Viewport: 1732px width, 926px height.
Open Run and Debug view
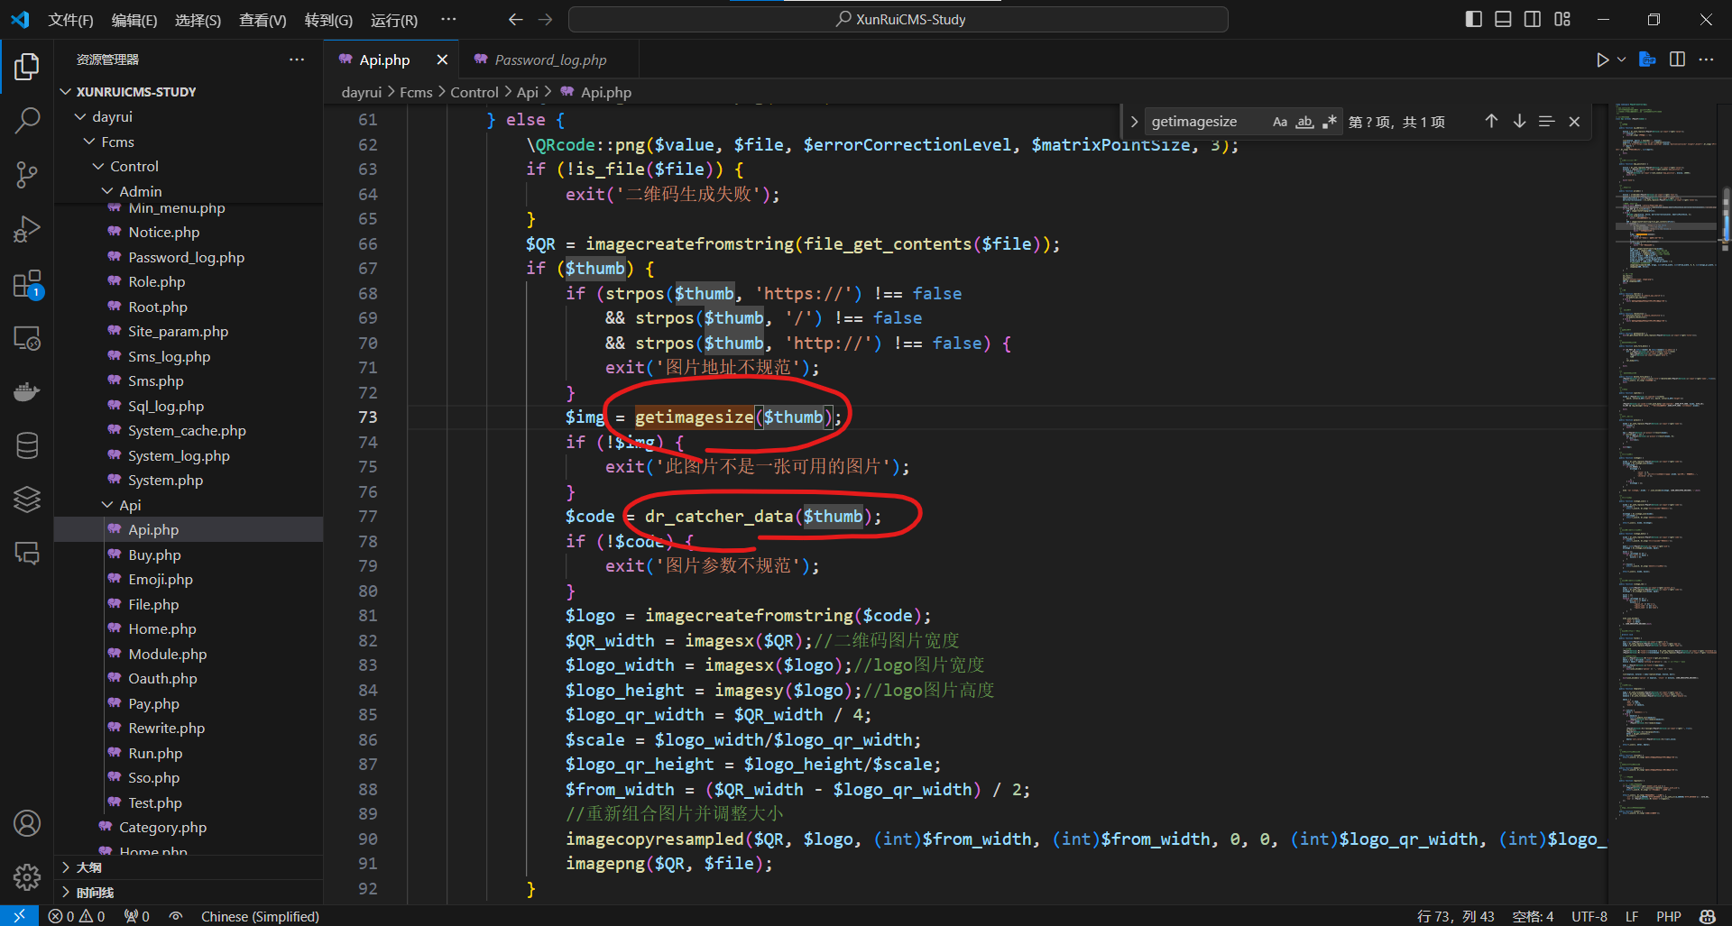coord(27,229)
